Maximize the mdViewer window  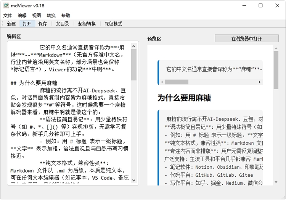[261, 5]
